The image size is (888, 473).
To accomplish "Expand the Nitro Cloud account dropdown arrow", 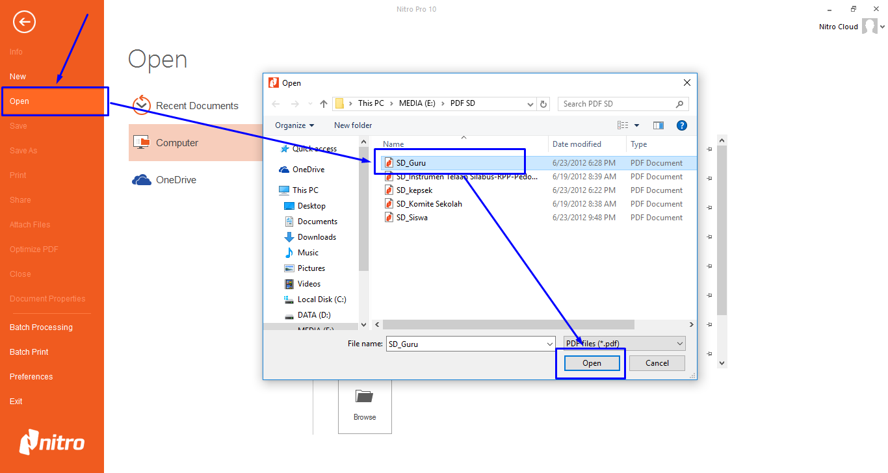I will (x=882, y=27).
